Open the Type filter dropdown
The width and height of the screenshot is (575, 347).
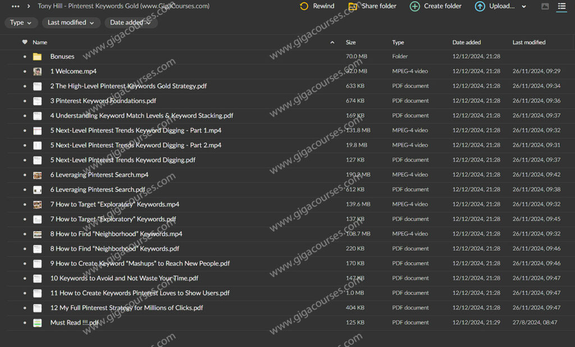click(x=21, y=22)
